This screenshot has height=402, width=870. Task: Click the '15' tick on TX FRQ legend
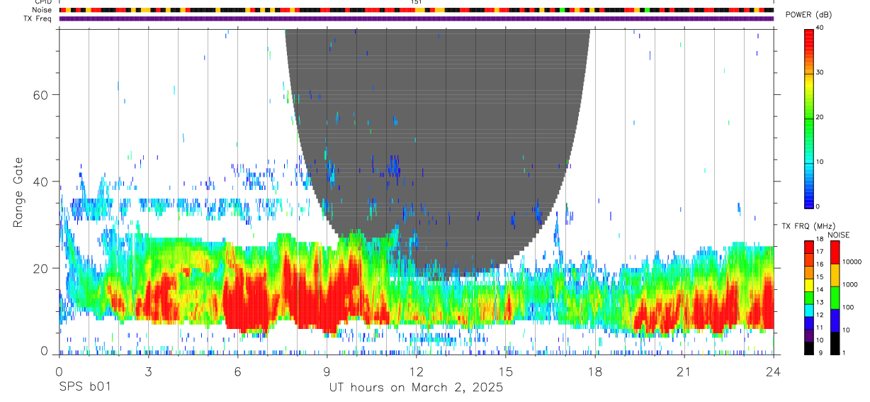click(x=820, y=277)
